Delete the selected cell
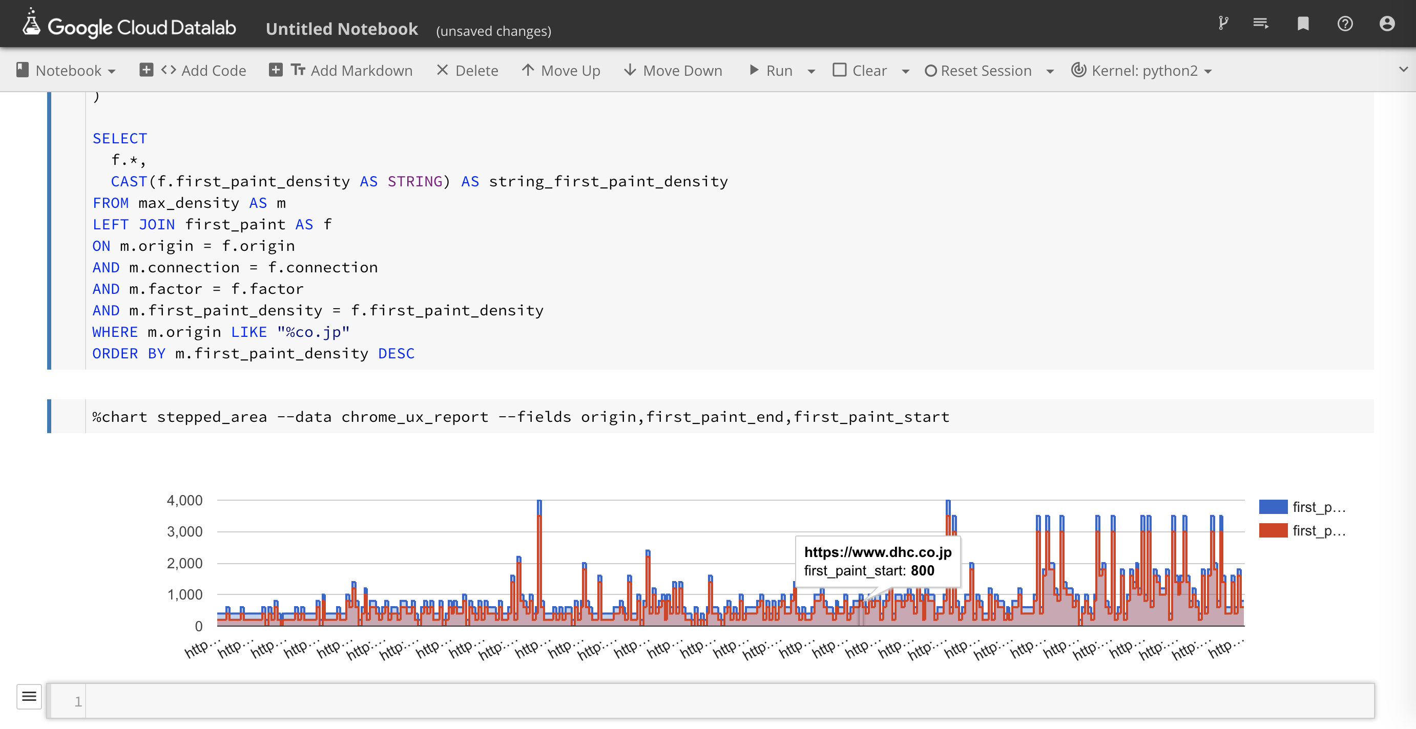 467,70
